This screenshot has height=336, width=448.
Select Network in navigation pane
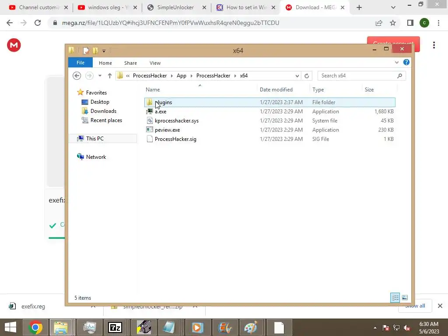[96, 157]
